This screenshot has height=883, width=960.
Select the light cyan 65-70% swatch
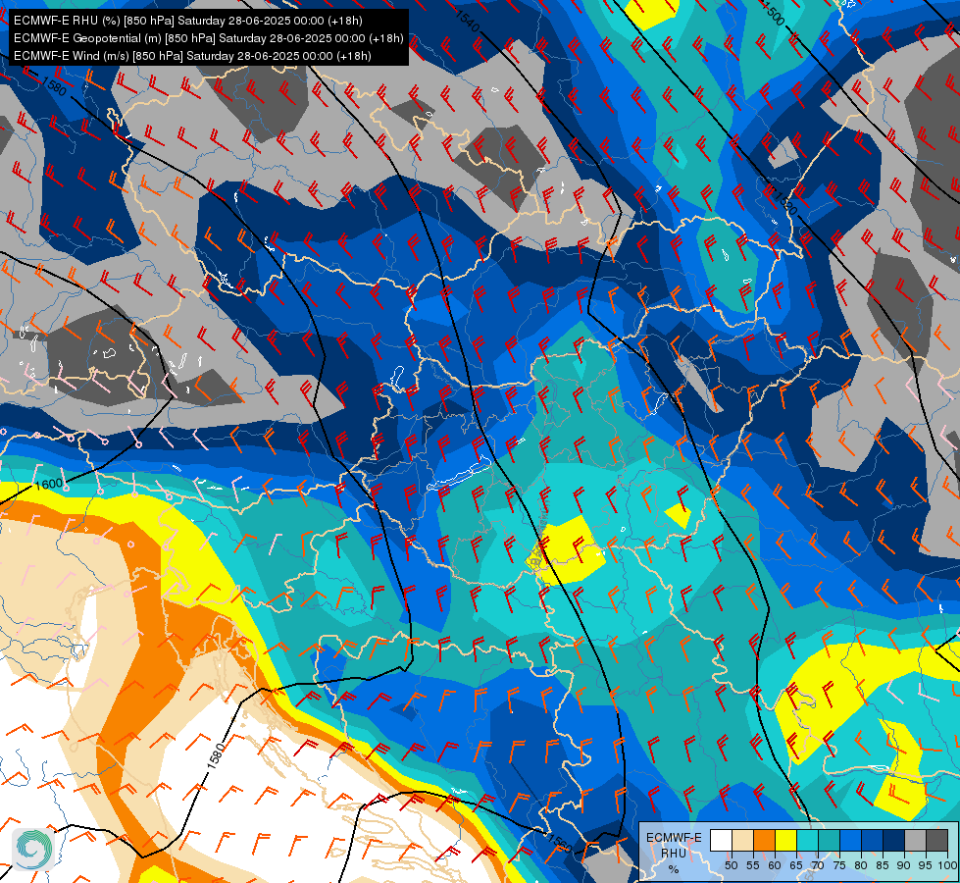pos(808,840)
